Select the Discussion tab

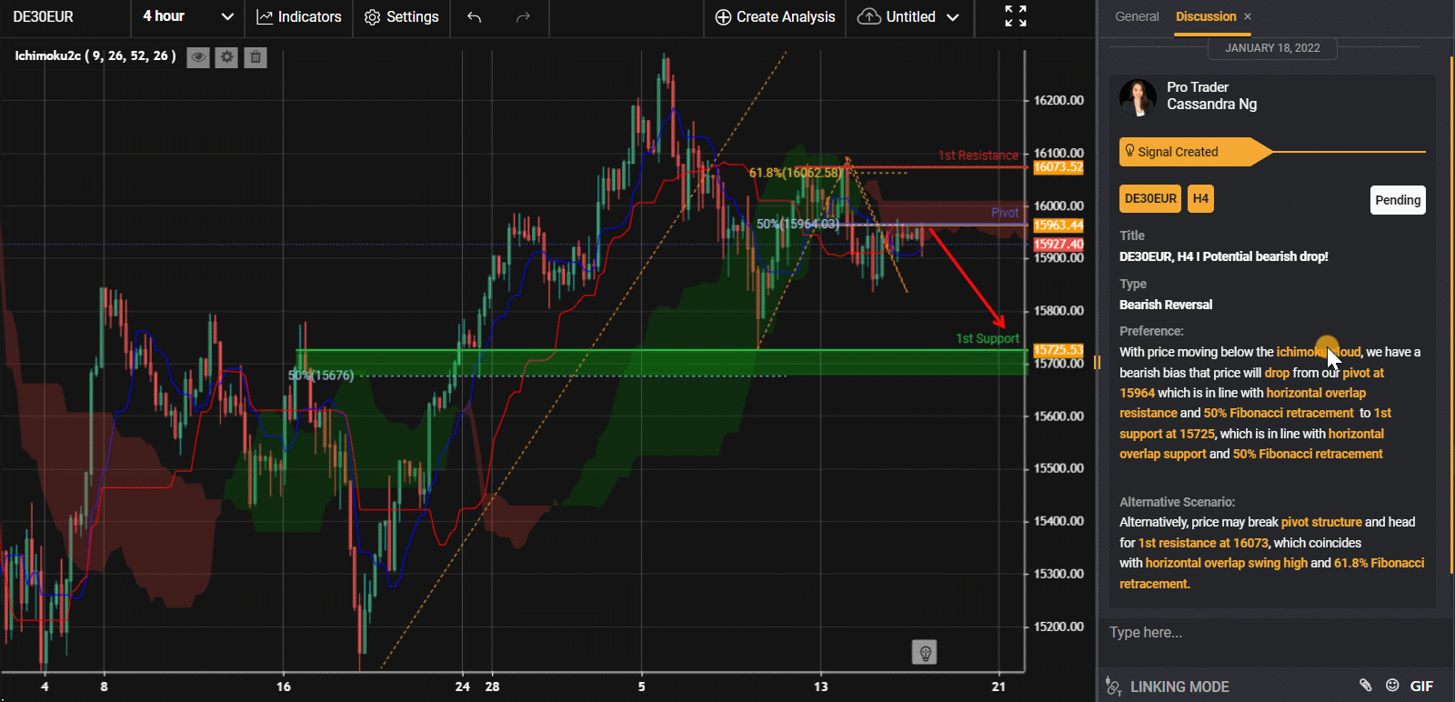coord(1206,16)
